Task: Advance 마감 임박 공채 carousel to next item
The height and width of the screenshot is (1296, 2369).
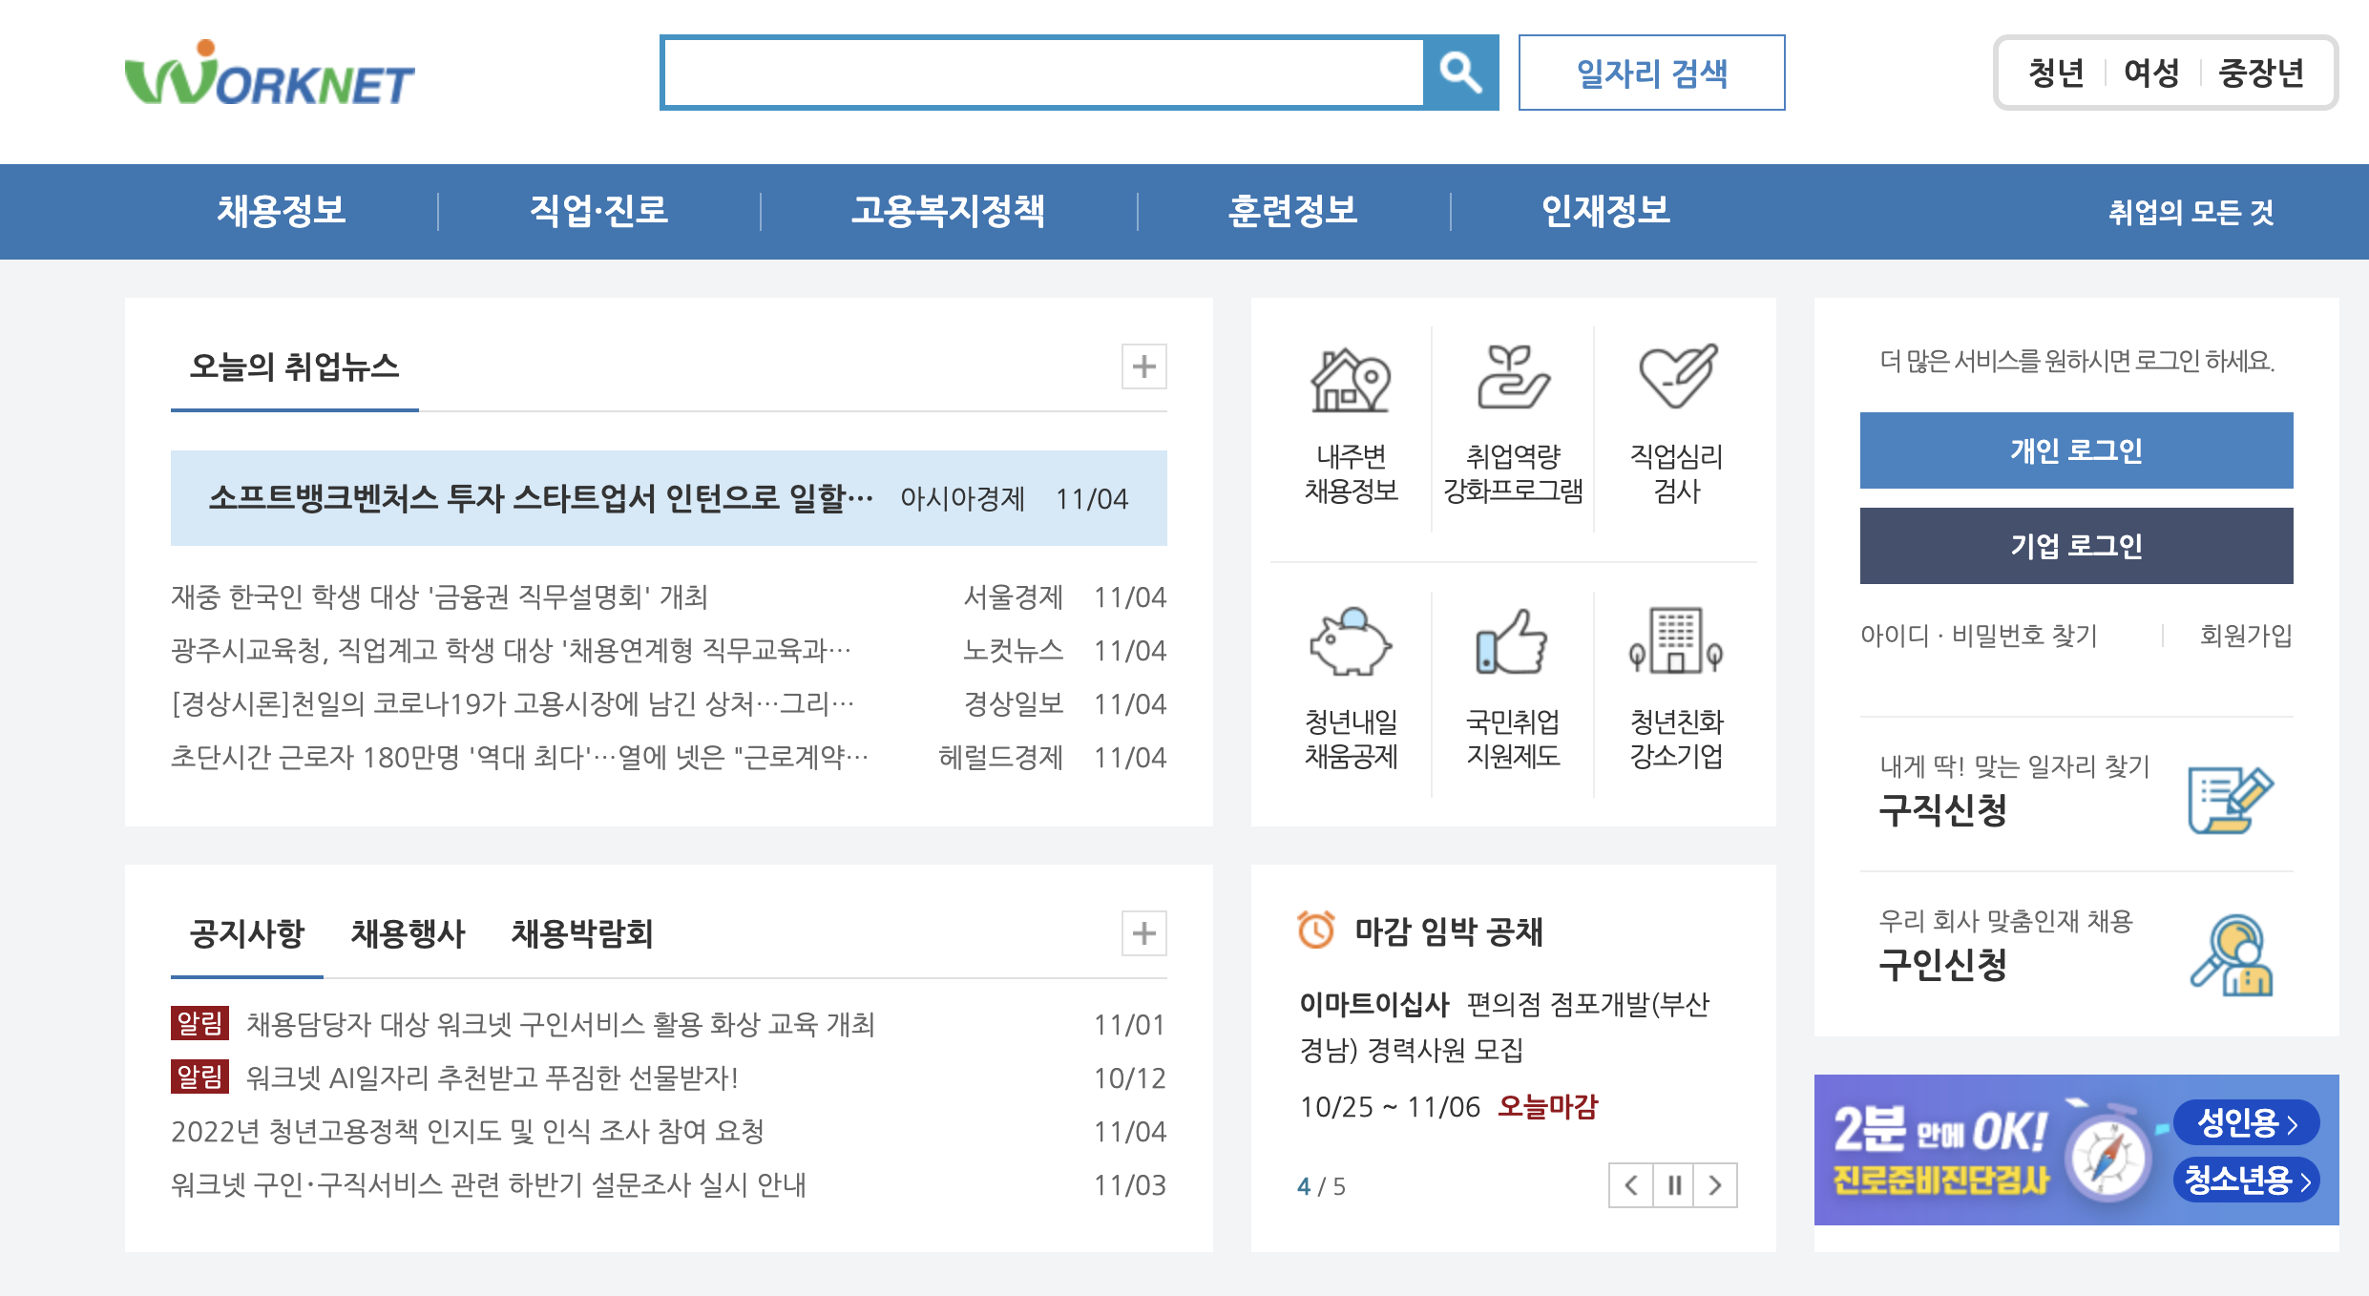Action: [1715, 1186]
